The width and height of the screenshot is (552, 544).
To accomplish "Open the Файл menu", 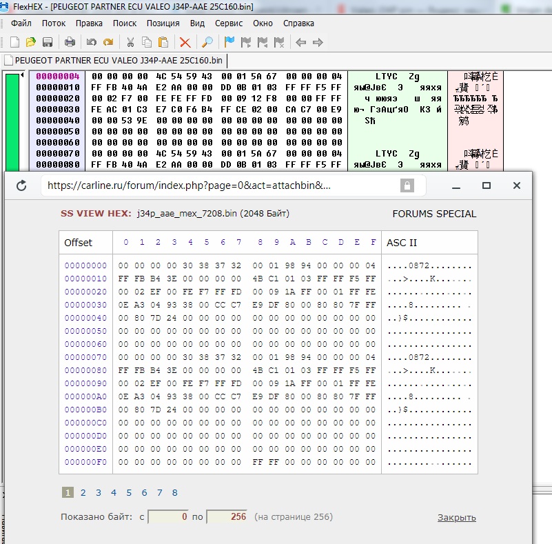I will coord(21,23).
